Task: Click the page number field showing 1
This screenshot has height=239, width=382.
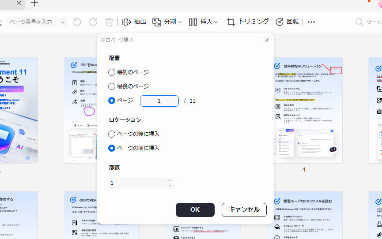Action: pos(159,101)
